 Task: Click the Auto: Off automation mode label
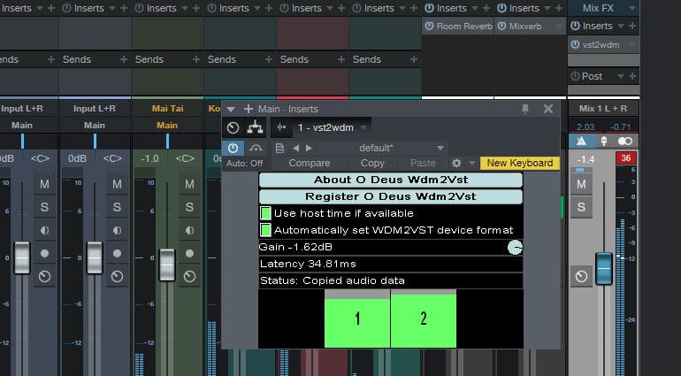(244, 164)
